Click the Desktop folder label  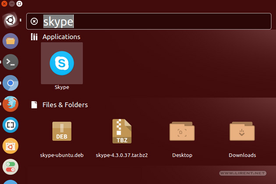click(182, 155)
